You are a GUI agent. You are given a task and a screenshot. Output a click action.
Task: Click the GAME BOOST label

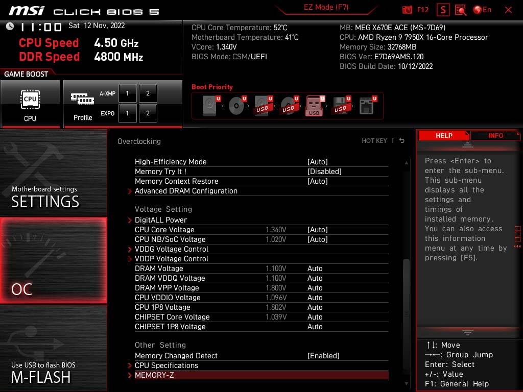[26, 74]
